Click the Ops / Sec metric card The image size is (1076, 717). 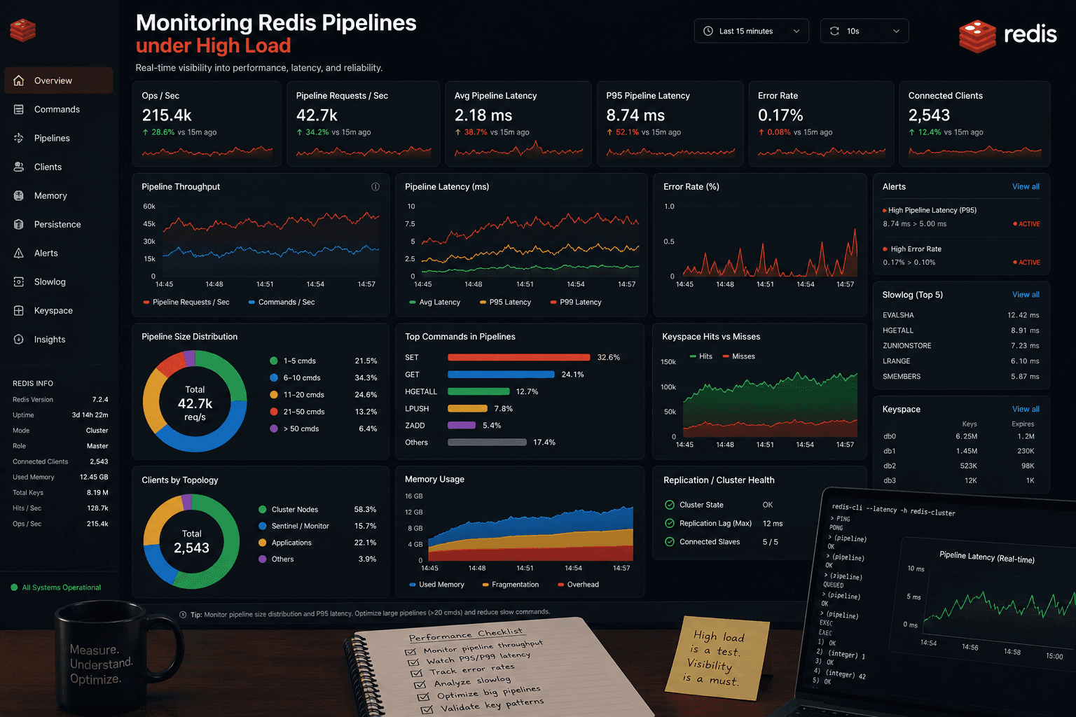[207, 124]
